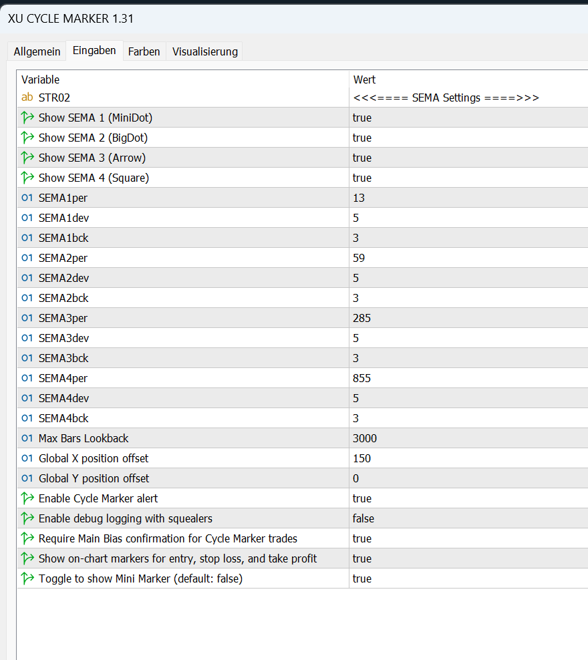Screen dimensions: 588x660
Task: Click the integer icon next to Max Bars Lookback
Action: (27, 438)
